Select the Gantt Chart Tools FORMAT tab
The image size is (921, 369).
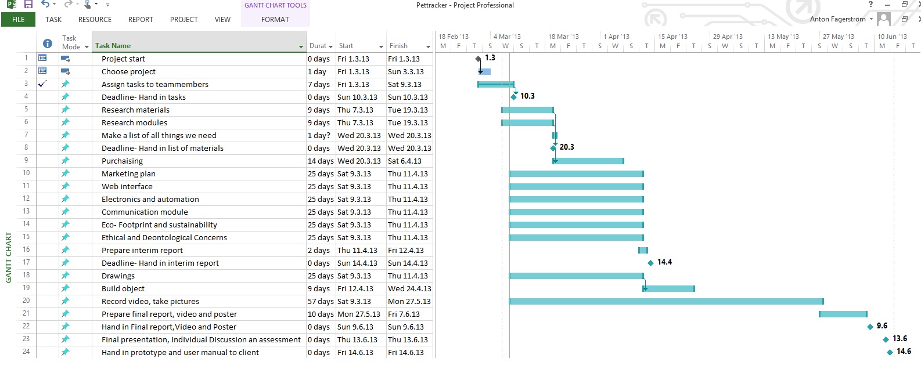(275, 20)
